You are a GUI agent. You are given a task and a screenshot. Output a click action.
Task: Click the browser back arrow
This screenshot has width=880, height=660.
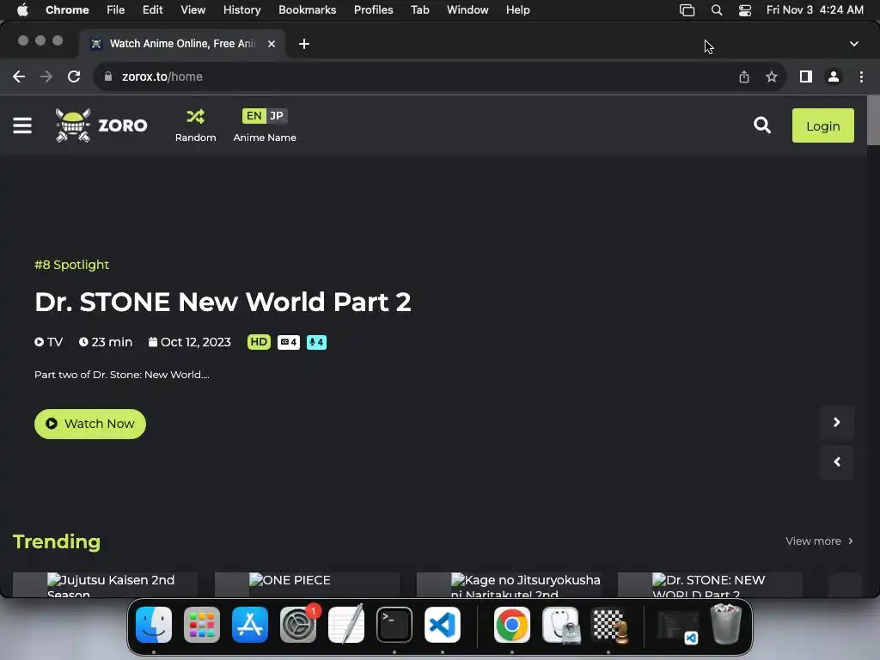click(x=19, y=76)
